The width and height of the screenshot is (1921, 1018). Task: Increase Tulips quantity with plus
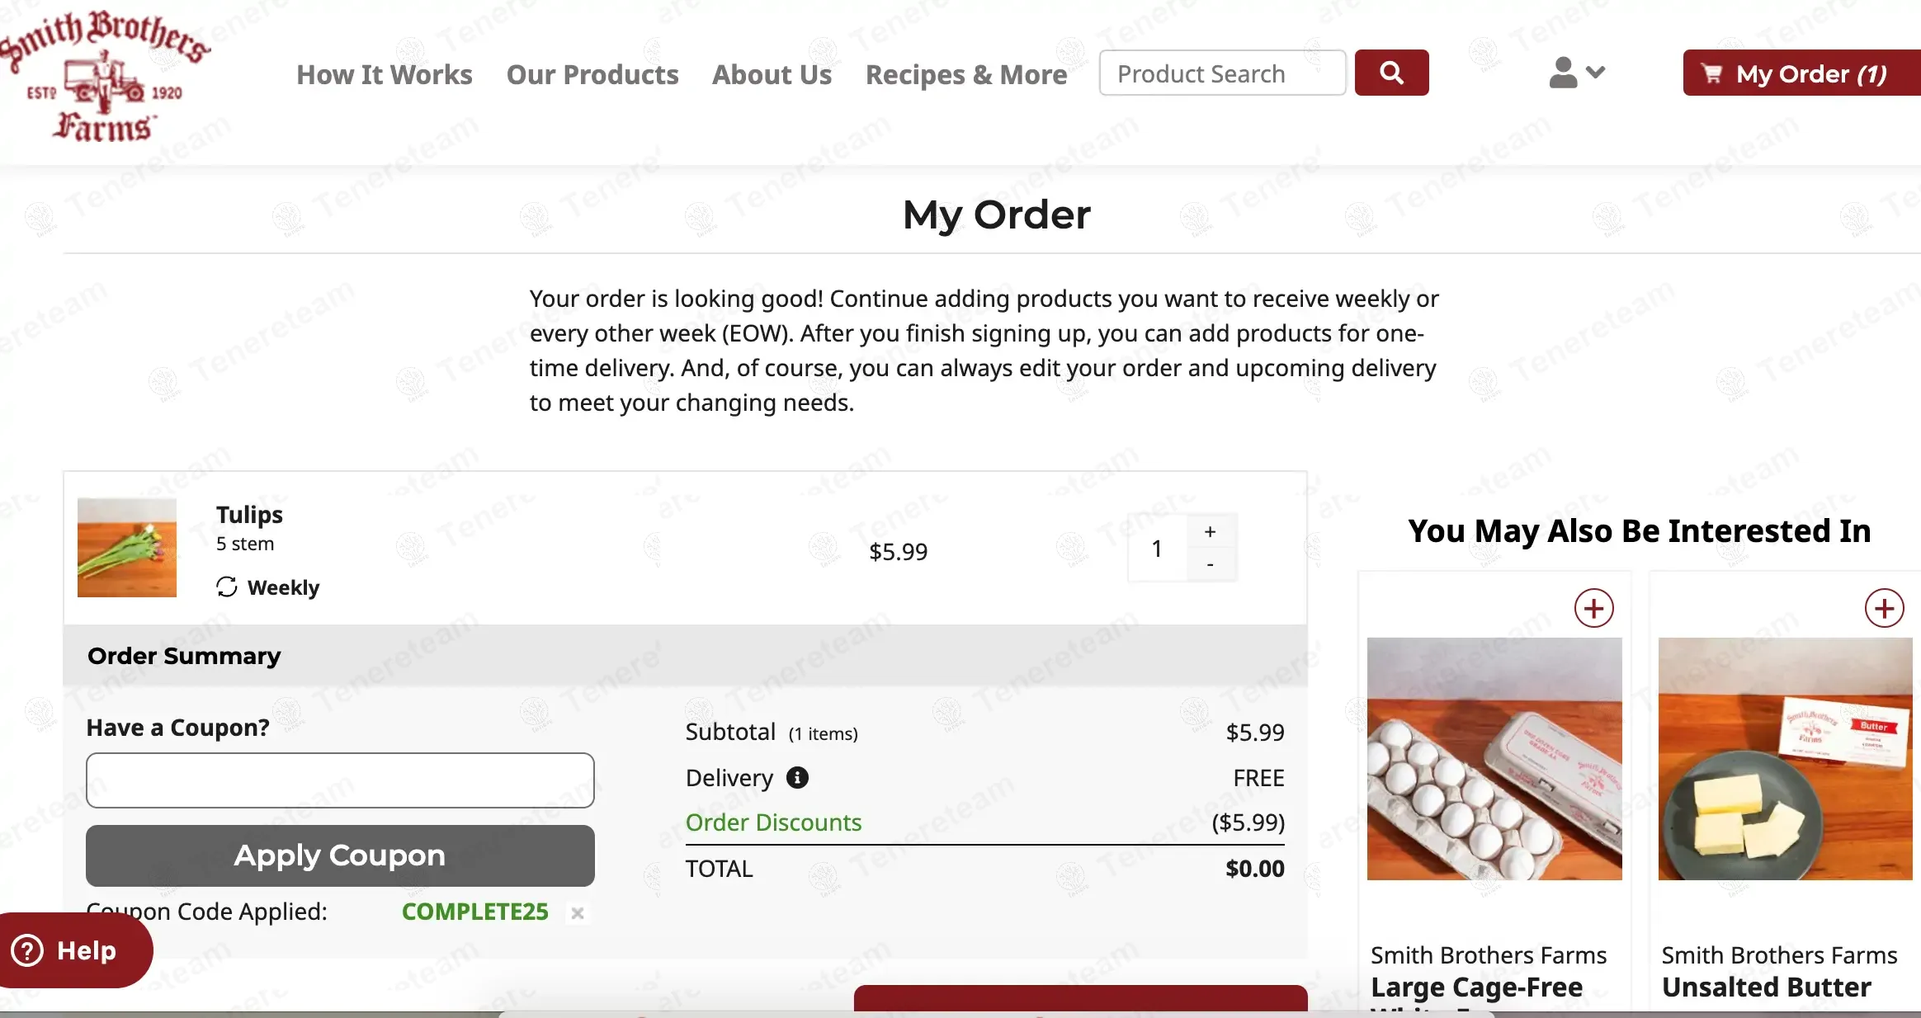tap(1210, 532)
